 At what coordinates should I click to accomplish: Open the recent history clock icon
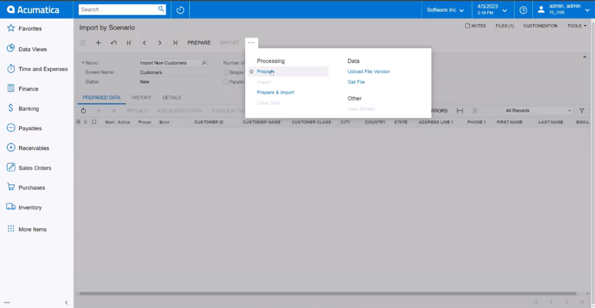click(x=180, y=10)
